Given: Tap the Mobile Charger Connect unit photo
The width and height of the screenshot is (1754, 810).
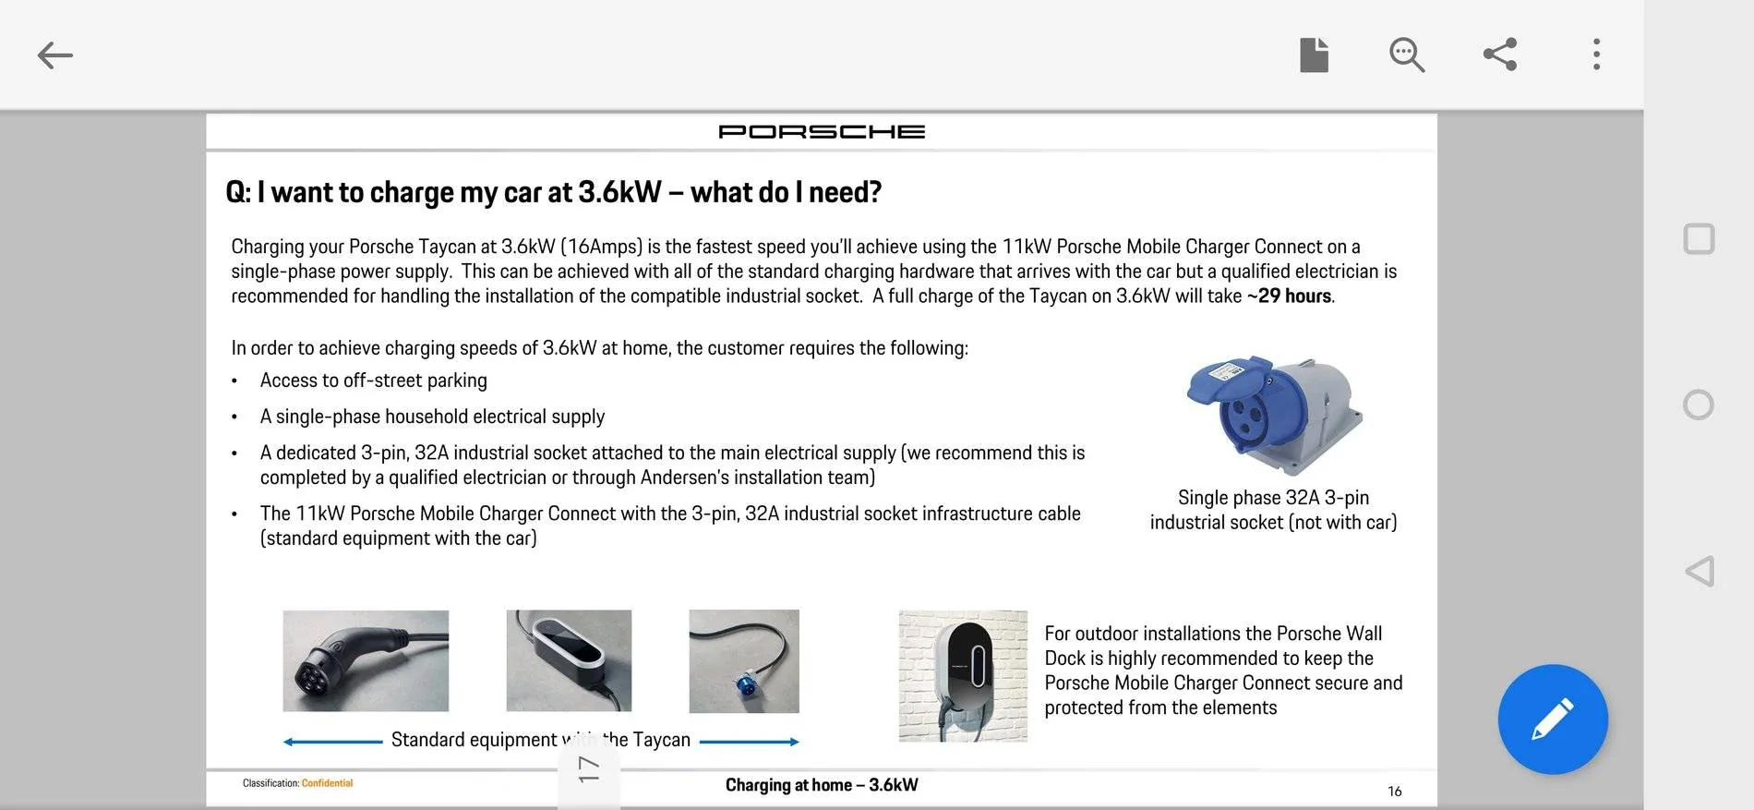Looking at the screenshot, I should coord(569,660).
